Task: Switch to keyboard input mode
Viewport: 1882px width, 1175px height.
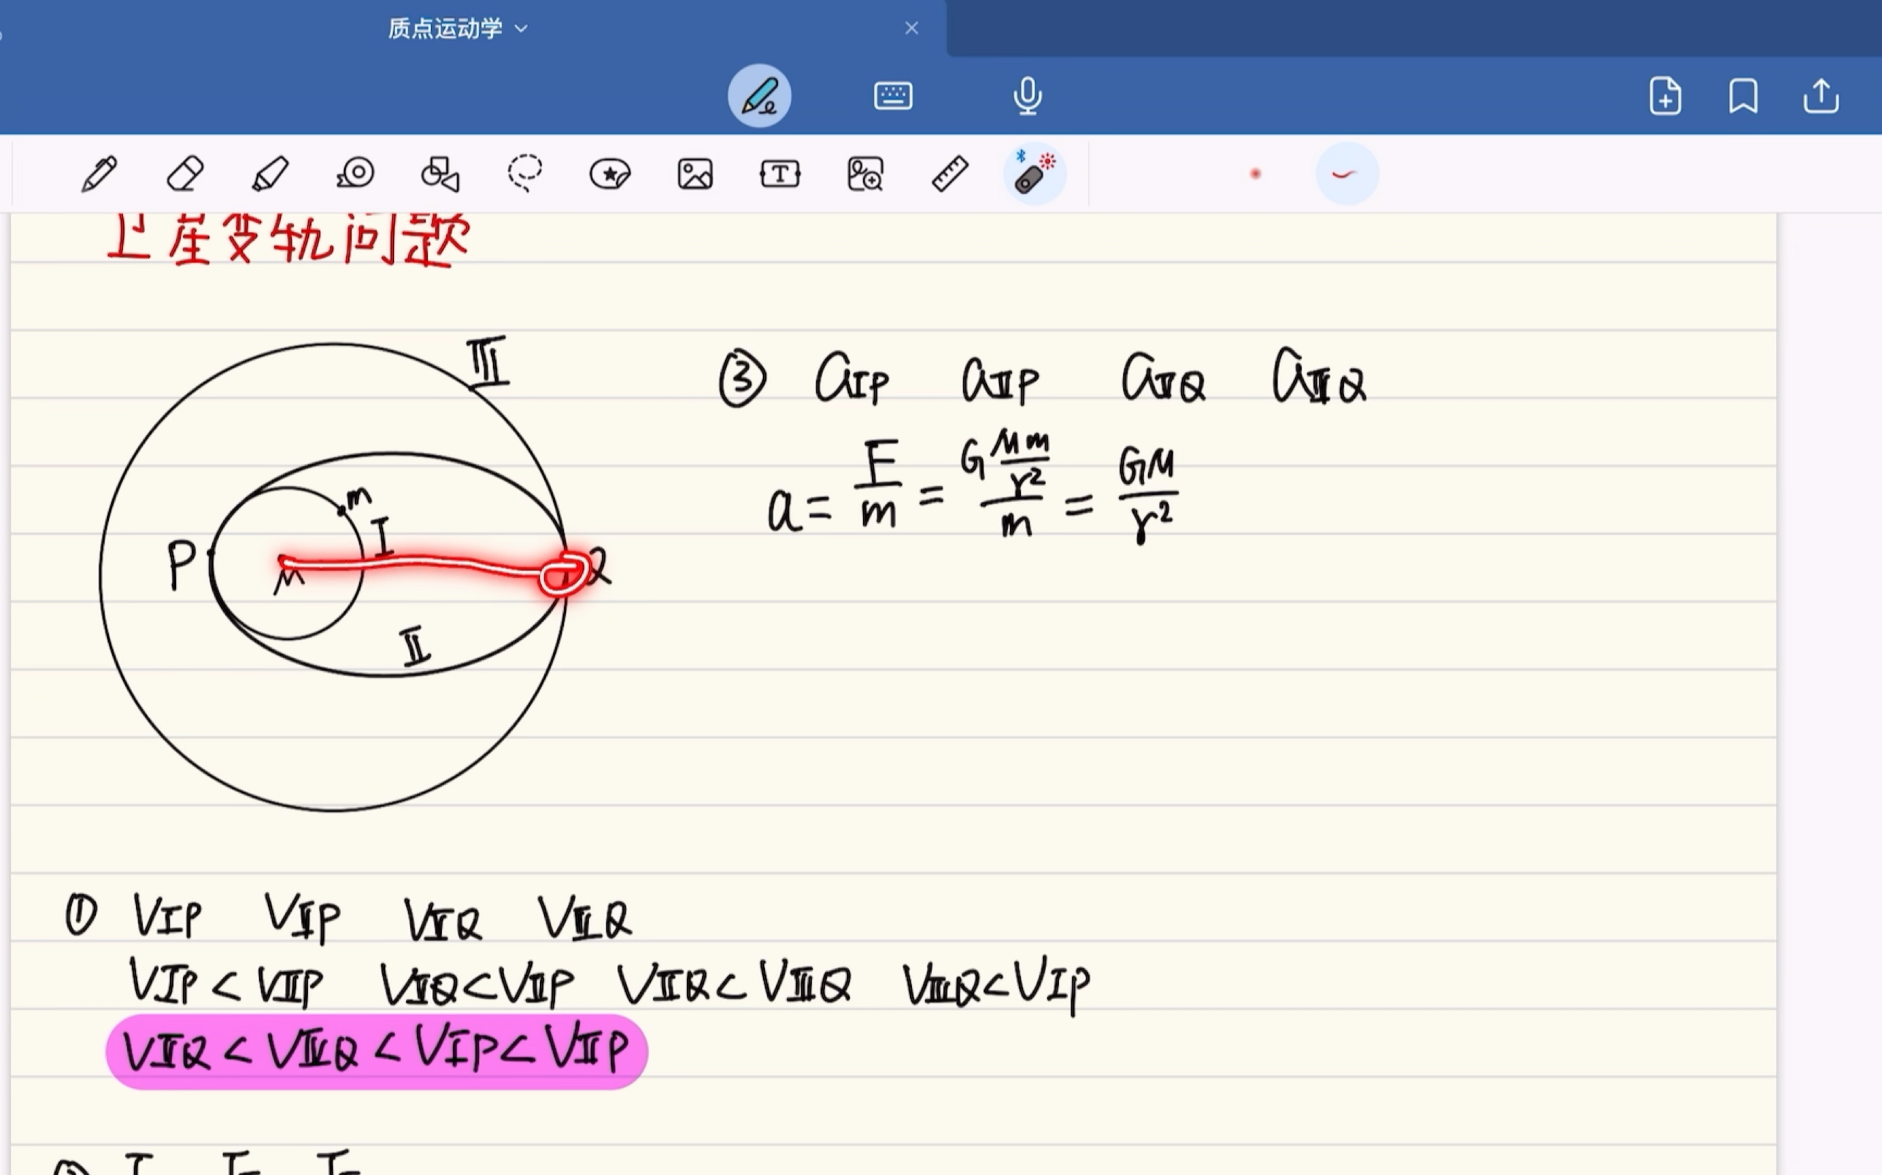Action: 893,96
